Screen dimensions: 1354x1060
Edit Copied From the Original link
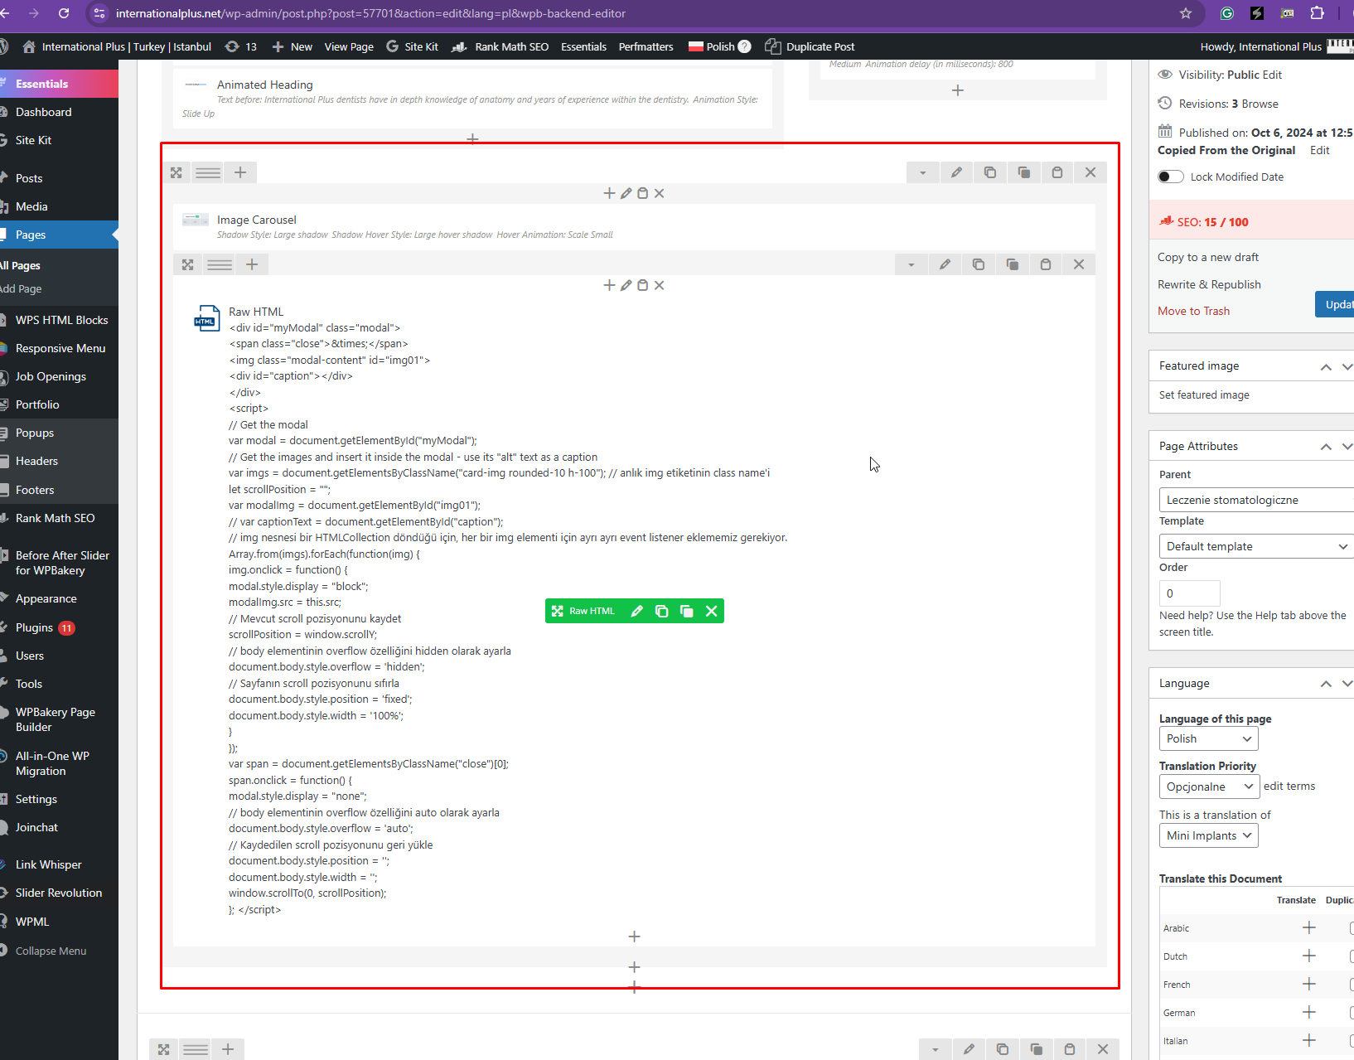tap(1319, 150)
